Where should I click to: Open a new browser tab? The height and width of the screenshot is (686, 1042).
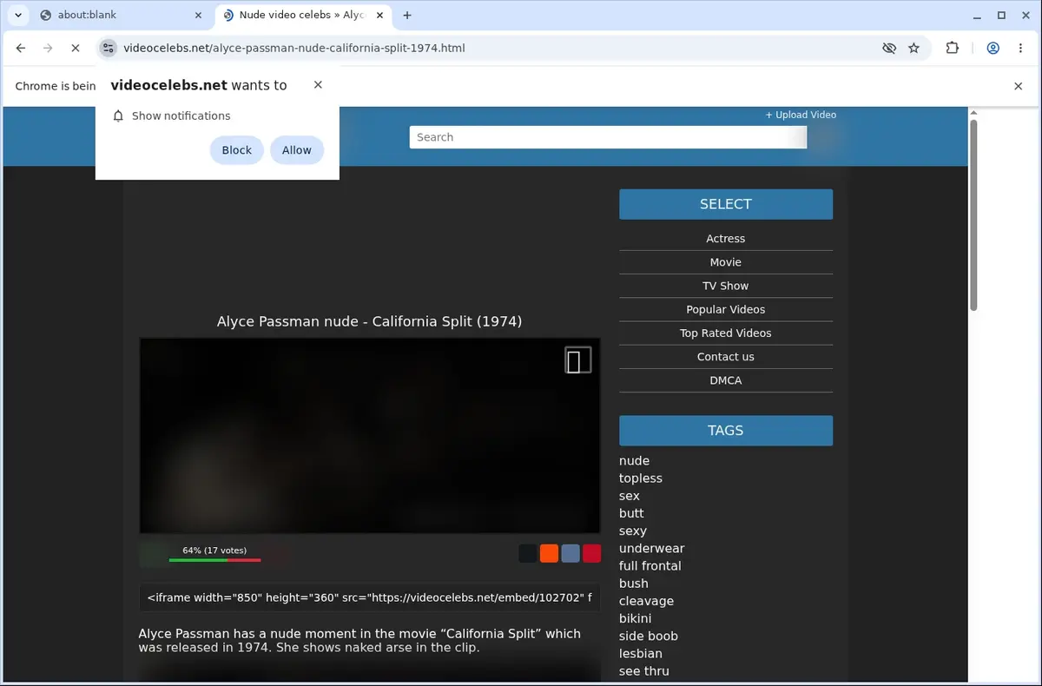(407, 15)
